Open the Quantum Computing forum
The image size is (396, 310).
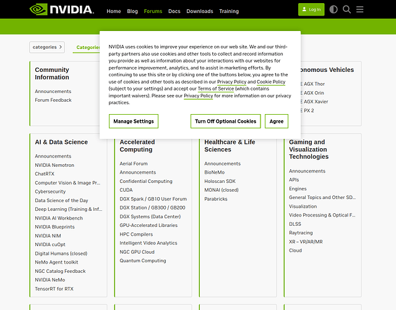click(x=143, y=260)
